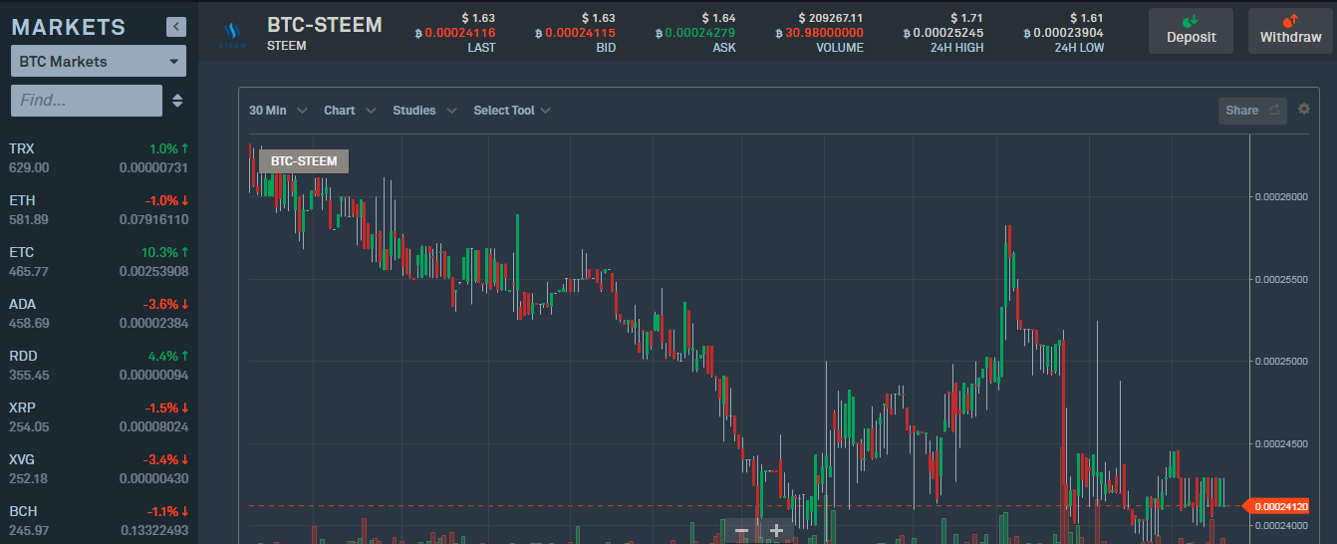Image resolution: width=1337 pixels, height=544 pixels.
Task: Click the BTC-STEEM header title
Action: coord(325,25)
